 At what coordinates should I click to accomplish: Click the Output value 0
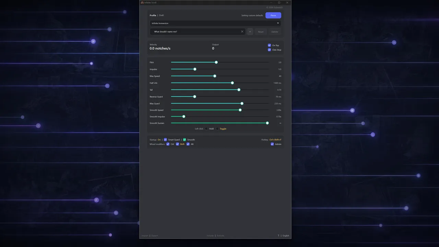click(213, 48)
